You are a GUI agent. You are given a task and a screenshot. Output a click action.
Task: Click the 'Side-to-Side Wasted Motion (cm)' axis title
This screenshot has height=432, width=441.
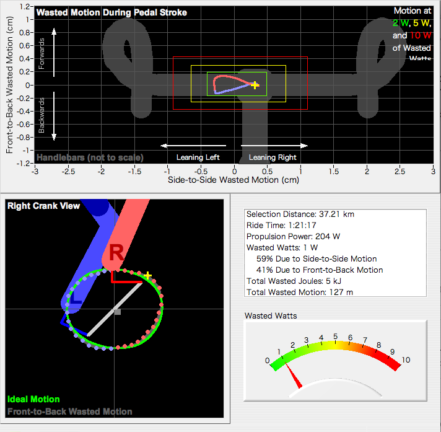coord(234,180)
